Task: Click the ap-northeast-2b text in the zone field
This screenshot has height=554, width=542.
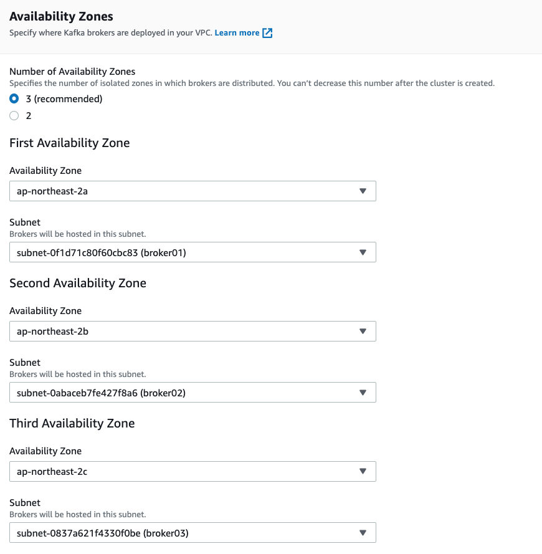Action: [53, 332]
